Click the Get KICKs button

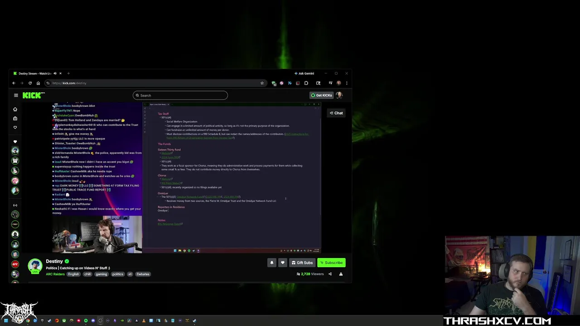321,95
